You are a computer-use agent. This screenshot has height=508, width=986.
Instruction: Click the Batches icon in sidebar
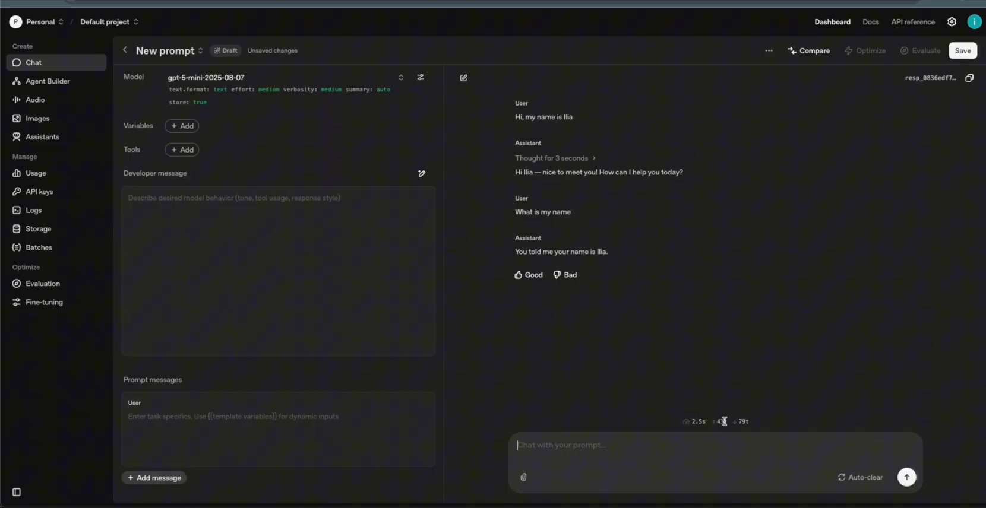[17, 247]
